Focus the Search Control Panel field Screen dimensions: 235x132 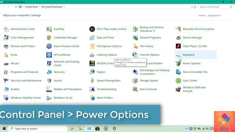point(216,7)
